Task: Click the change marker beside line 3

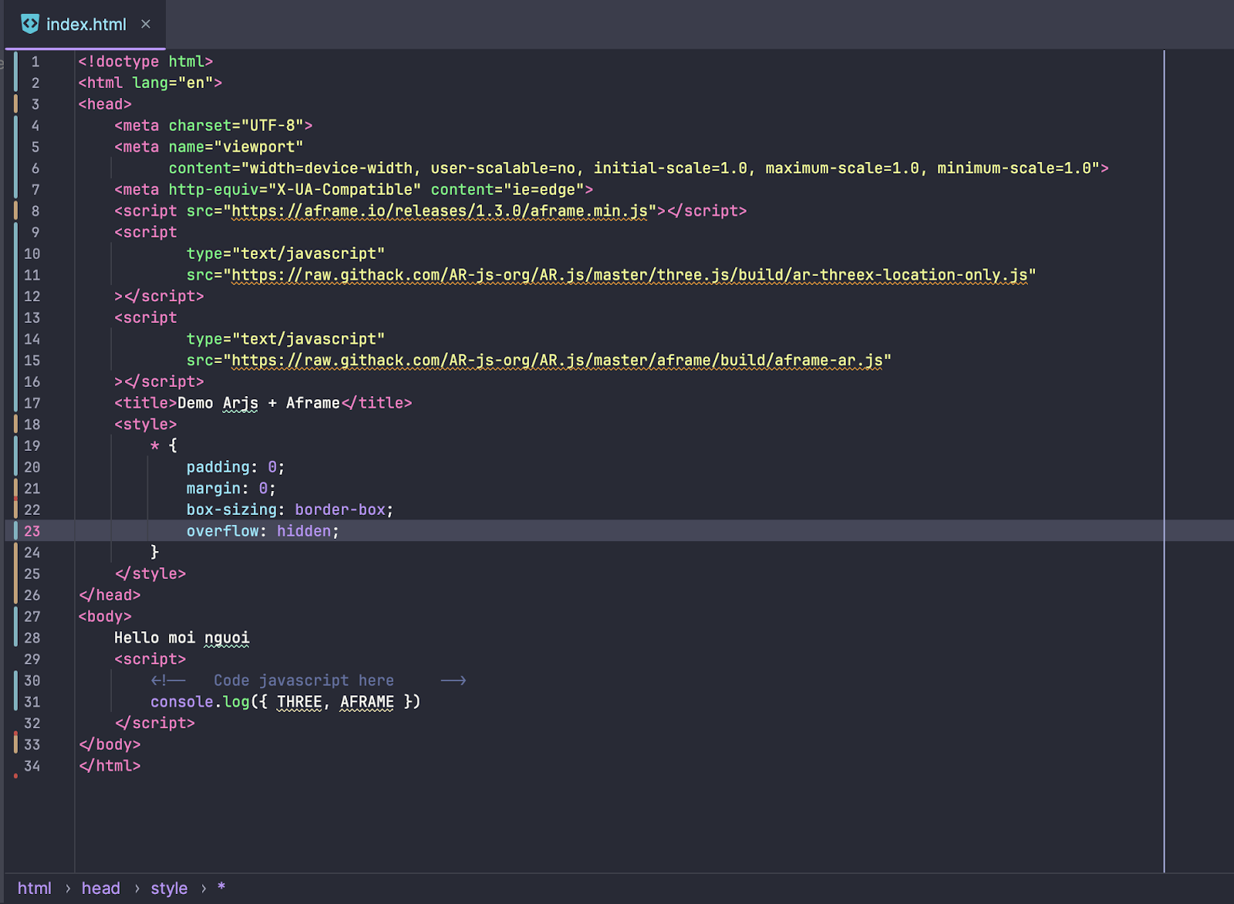Action: (x=15, y=104)
